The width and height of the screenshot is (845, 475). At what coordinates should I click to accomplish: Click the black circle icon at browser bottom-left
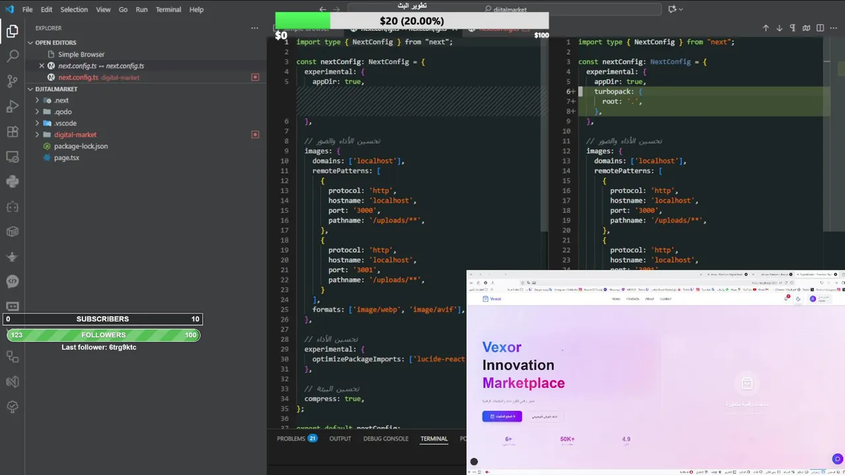tap(474, 462)
